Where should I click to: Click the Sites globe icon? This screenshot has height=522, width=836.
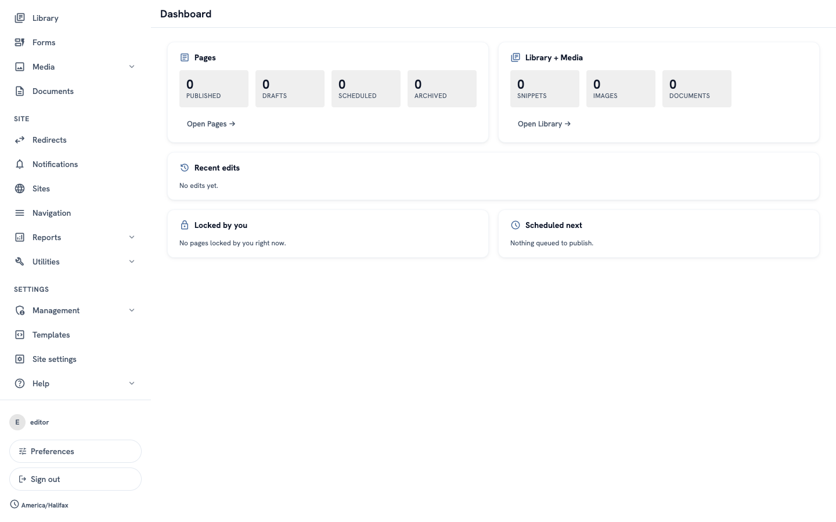20,188
